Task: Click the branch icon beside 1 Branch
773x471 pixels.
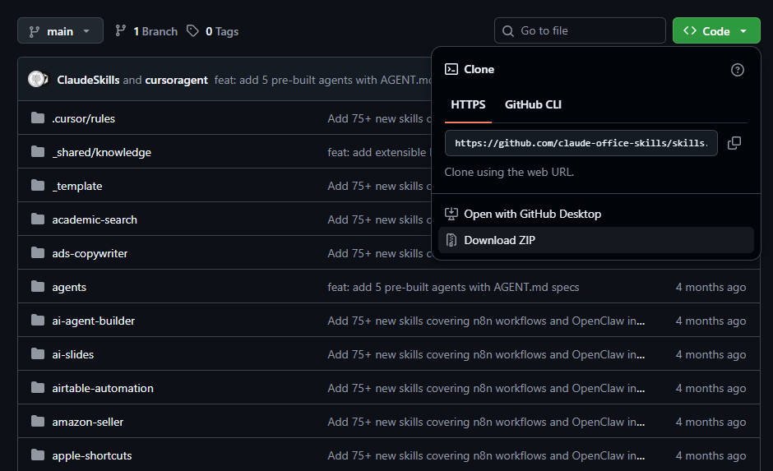Action: click(120, 31)
